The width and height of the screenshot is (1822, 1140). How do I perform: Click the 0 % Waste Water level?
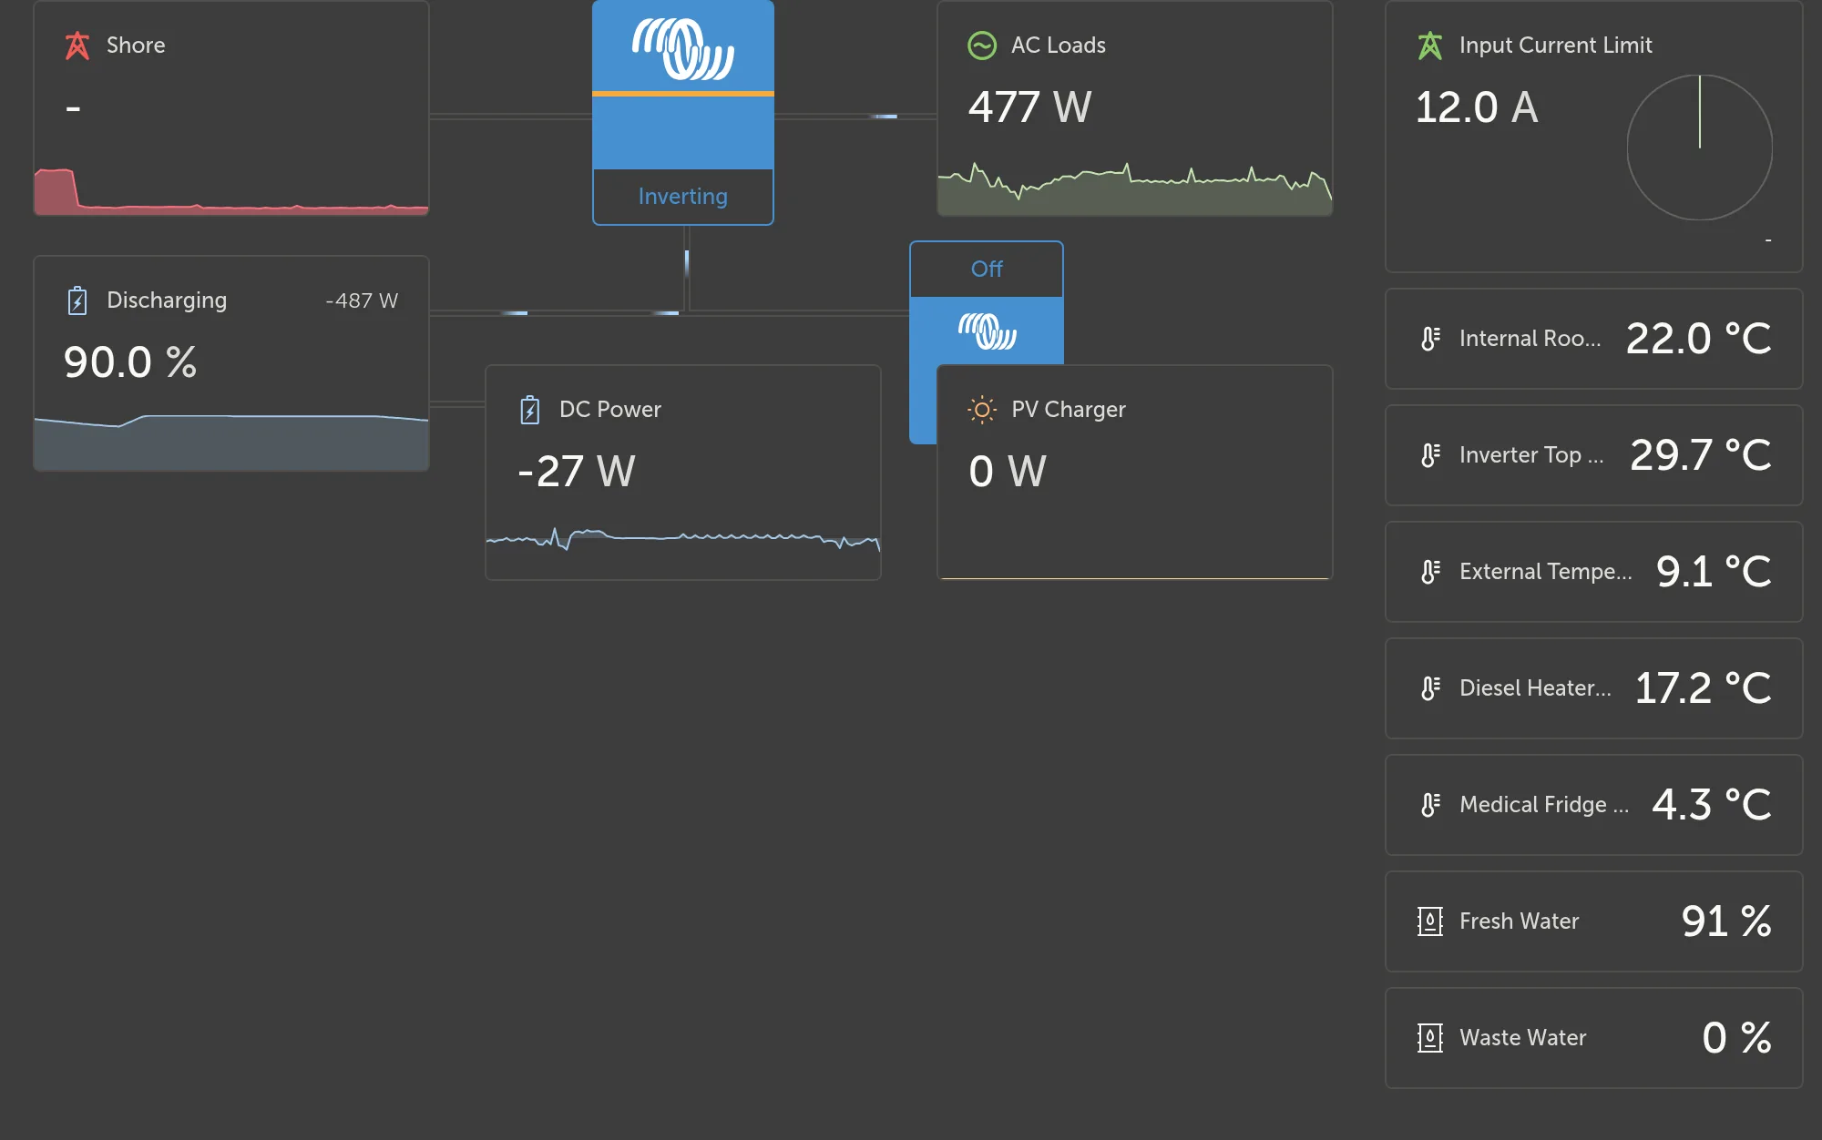[1737, 1038]
